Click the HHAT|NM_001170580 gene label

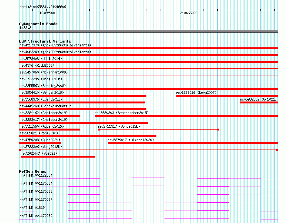(x=36, y=216)
